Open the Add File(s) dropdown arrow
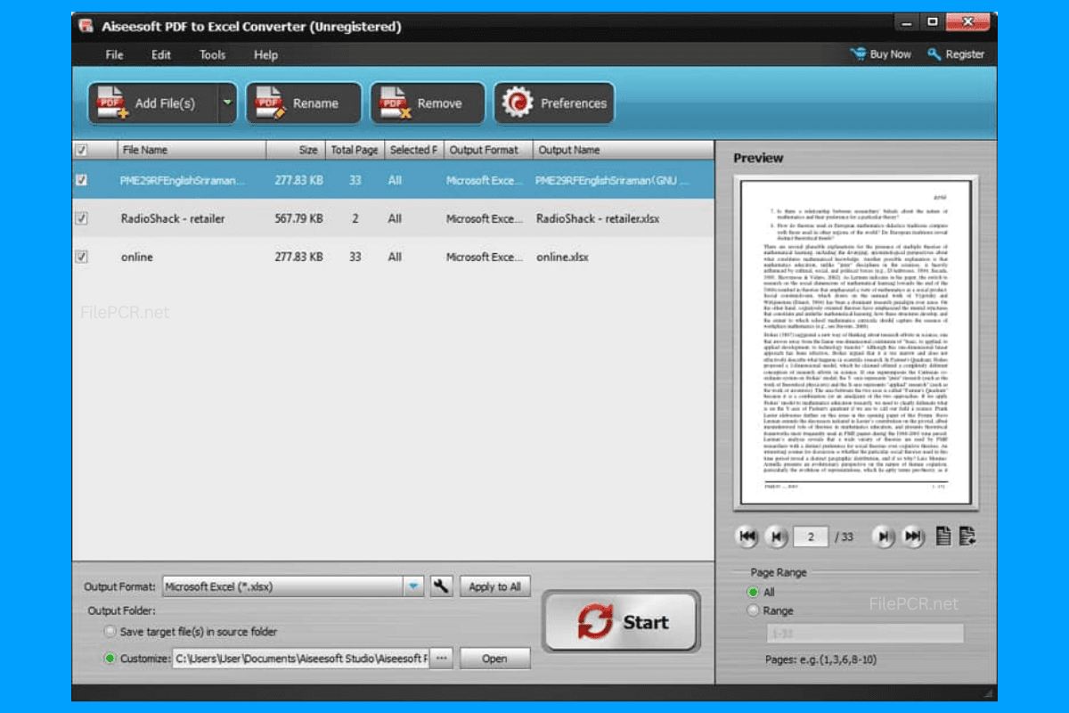Viewport: 1069px width, 713px height. pyautogui.click(x=227, y=102)
